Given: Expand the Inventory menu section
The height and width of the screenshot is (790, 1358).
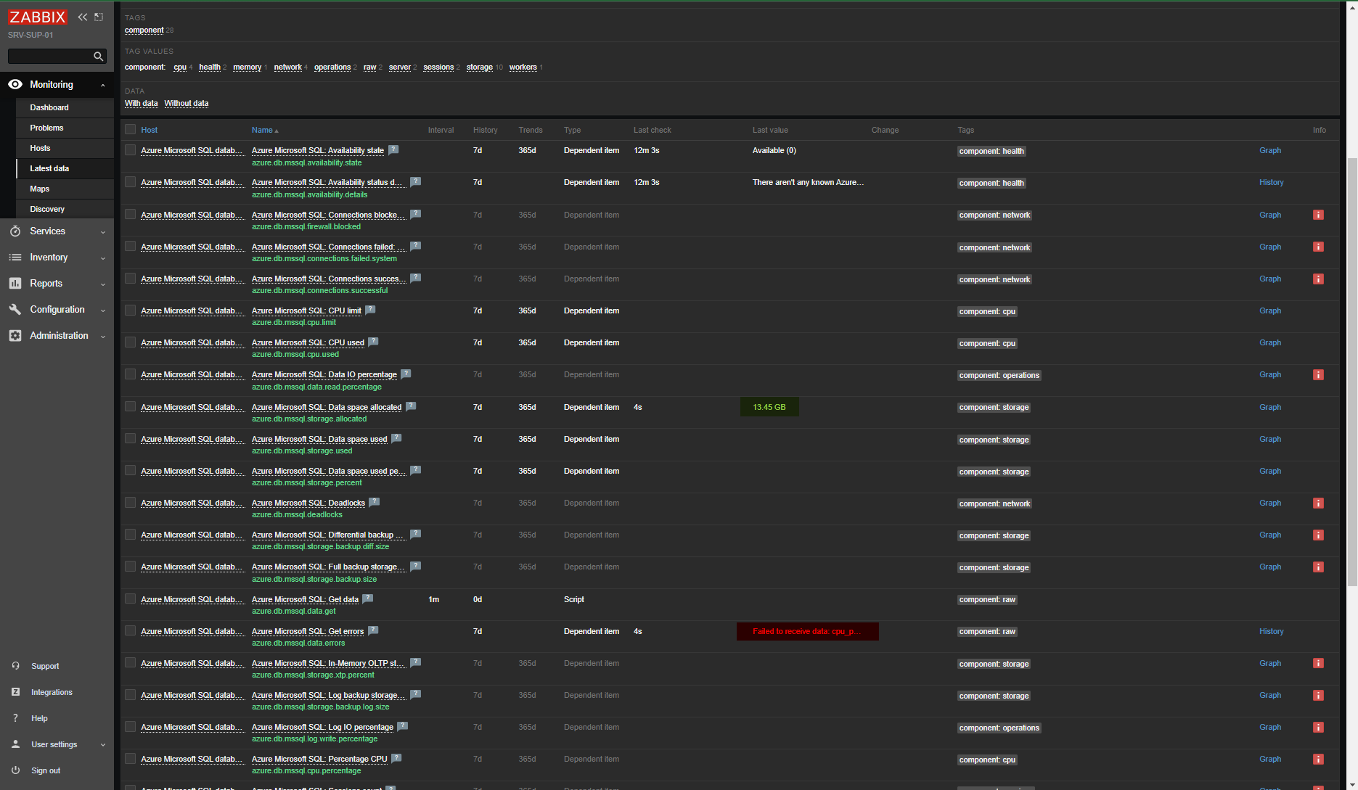Looking at the screenshot, I should pos(103,258).
